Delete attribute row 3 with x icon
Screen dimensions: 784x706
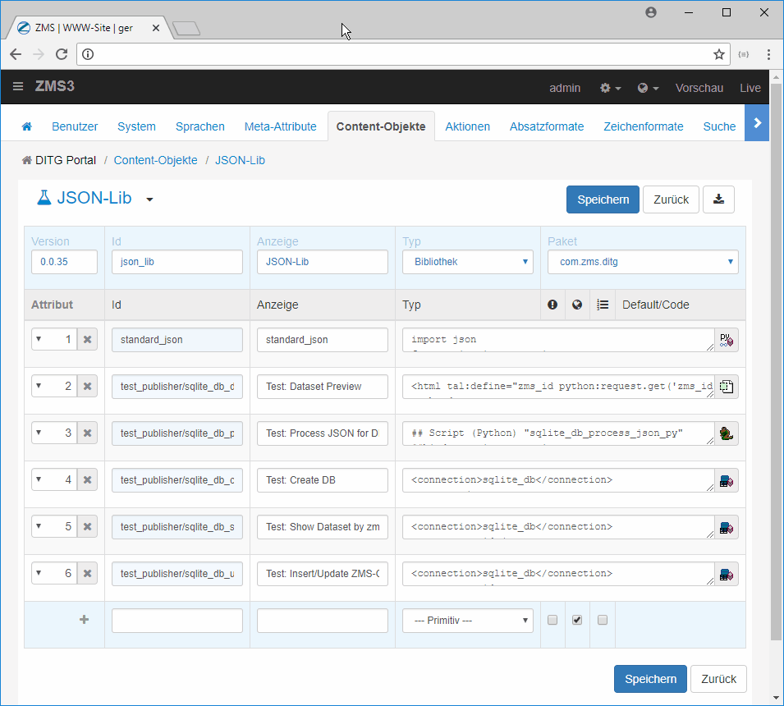pyautogui.click(x=88, y=433)
